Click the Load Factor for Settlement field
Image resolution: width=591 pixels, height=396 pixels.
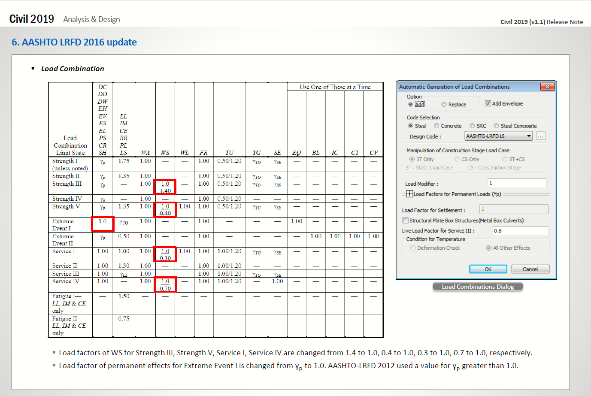514,209
